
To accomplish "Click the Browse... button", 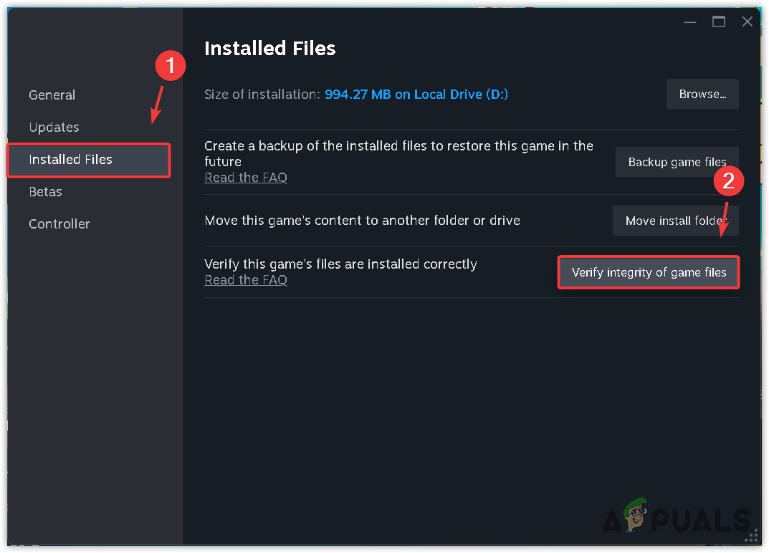I will point(702,94).
